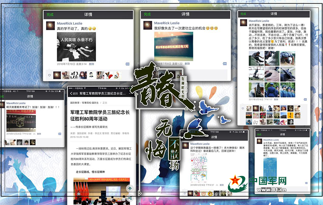Open MaveRick Leslie's name on 期末考试 post

point(16,103)
